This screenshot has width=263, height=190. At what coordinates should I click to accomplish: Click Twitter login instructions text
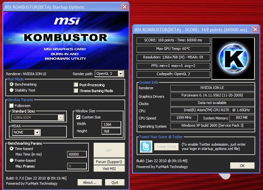pos(214,146)
